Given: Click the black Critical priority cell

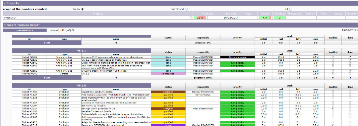Looking at the screenshot, I should point(237,57).
